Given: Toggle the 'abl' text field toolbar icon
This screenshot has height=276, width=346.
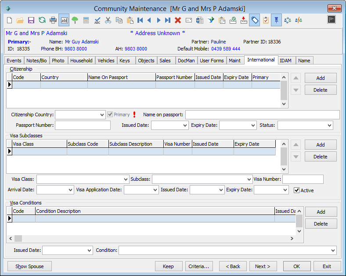Looking at the screenshot, I should [64, 20].
